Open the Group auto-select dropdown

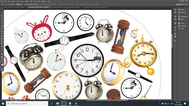pos(19,4)
